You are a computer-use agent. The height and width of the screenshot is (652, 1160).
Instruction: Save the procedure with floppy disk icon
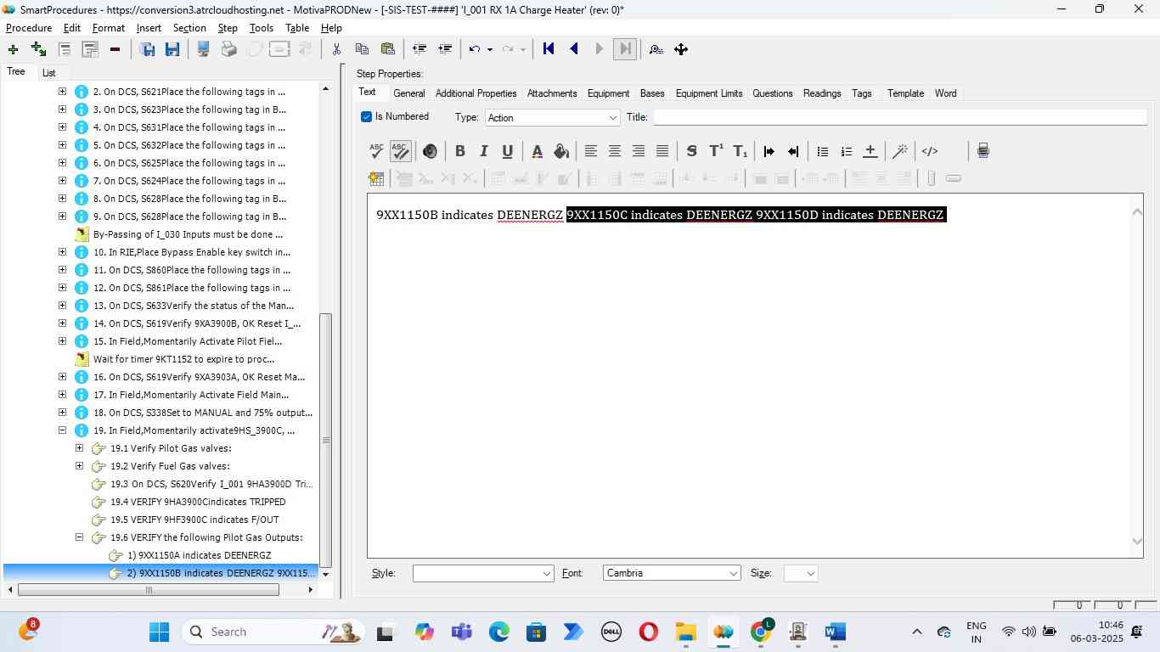172,49
